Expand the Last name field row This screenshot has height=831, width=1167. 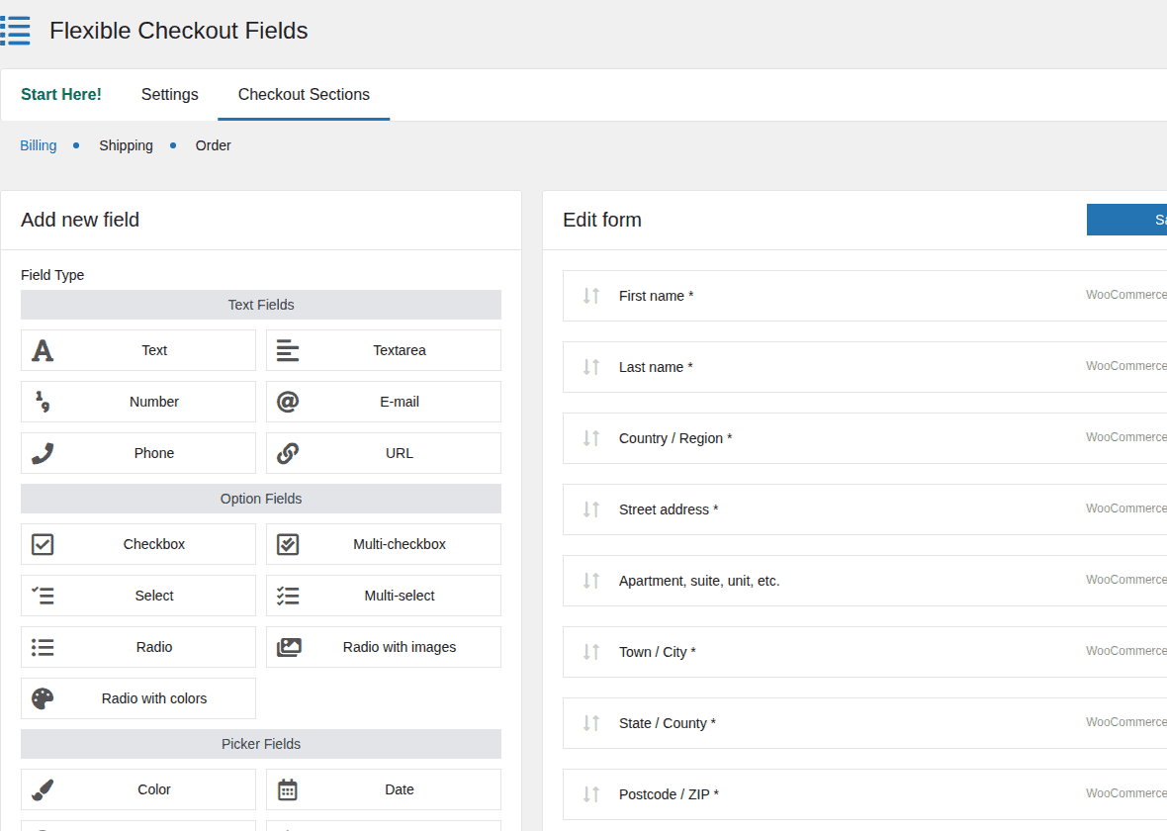click(864, 367)
